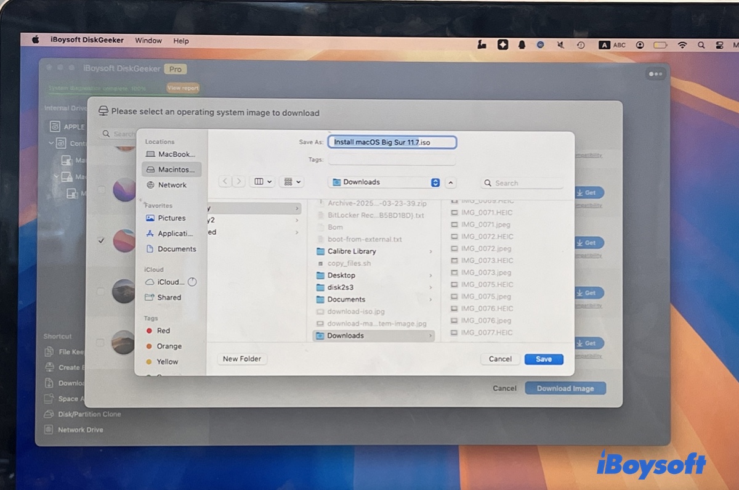Collapse the Cont... tree node in DiskGeeker
The image size is (739, 490).
point(52,143)
